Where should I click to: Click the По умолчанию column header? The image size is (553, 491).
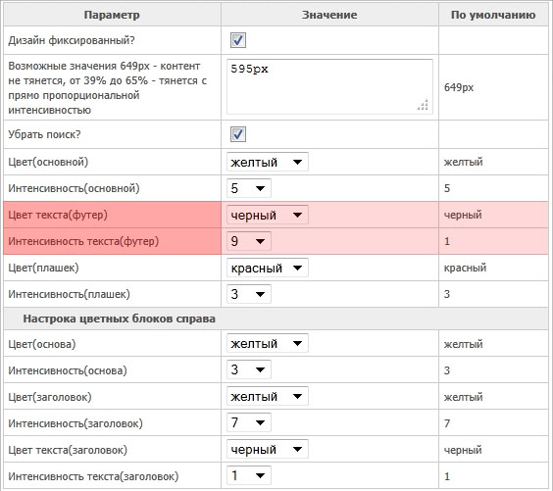point(493,15)
